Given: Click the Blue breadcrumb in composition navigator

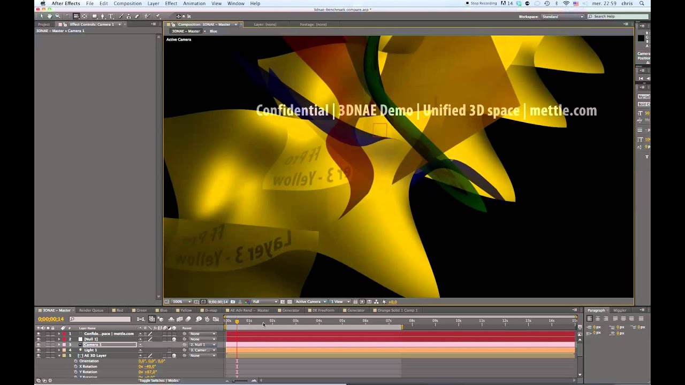Looking at the screenshot, I should pyautogui.click(x=214, y=31).
